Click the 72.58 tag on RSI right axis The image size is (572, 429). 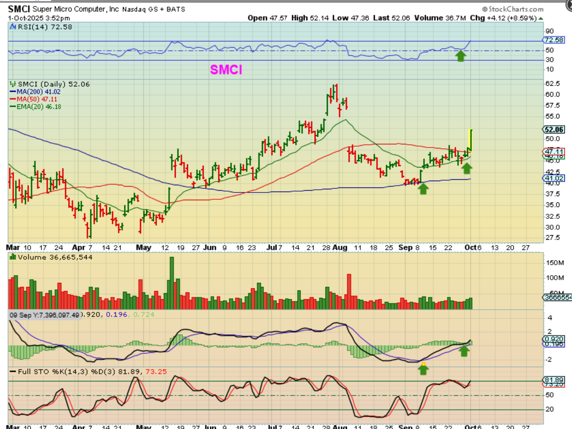552,40
